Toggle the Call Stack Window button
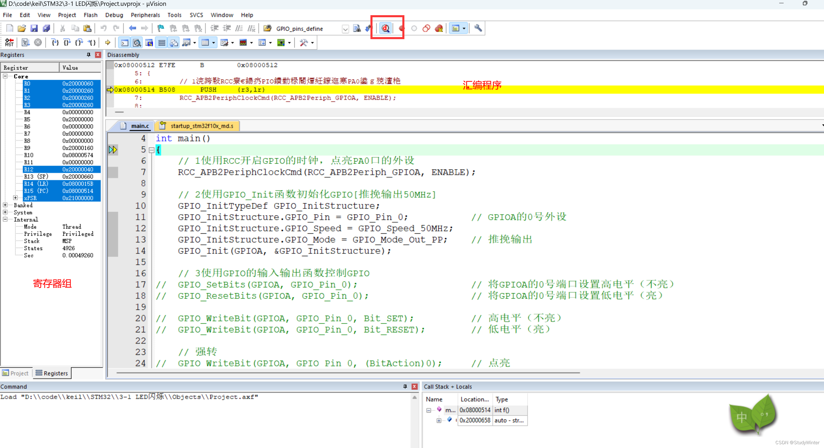 click(x=174, y=42)
